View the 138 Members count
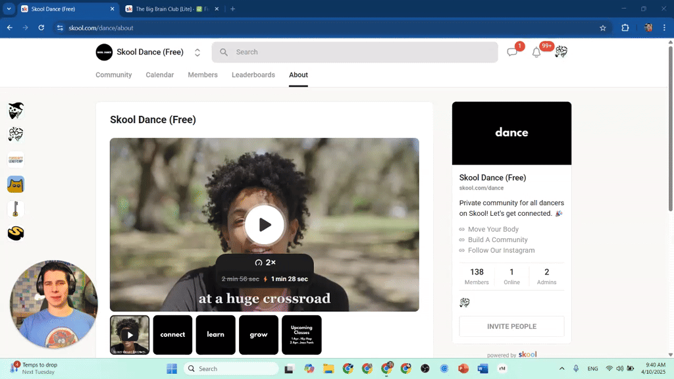The height and width of the screenshot is (379, 674). tap(477, 276)
